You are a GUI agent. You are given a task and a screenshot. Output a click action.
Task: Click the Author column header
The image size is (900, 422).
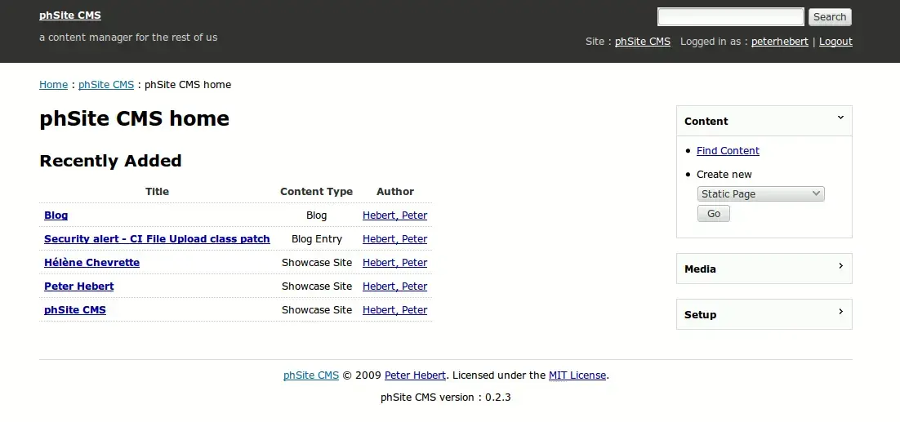pos(395,192)
